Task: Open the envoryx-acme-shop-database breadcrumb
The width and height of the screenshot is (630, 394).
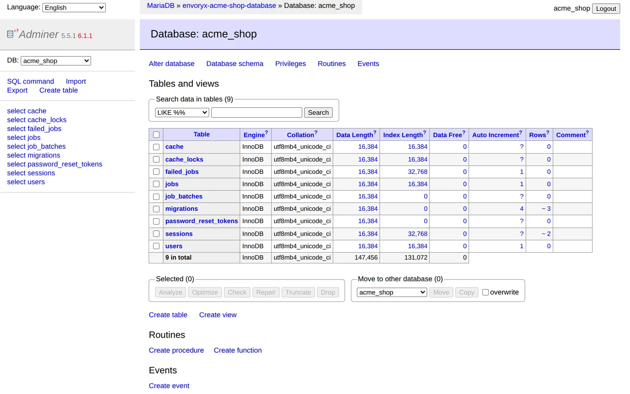Action: [229, 5]
